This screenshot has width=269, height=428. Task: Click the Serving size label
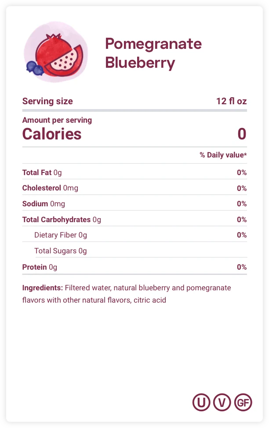tap(47, 101)
